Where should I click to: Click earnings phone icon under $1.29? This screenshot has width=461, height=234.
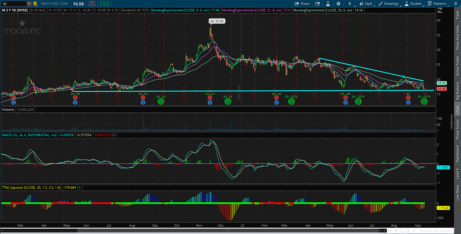(143, 98)
